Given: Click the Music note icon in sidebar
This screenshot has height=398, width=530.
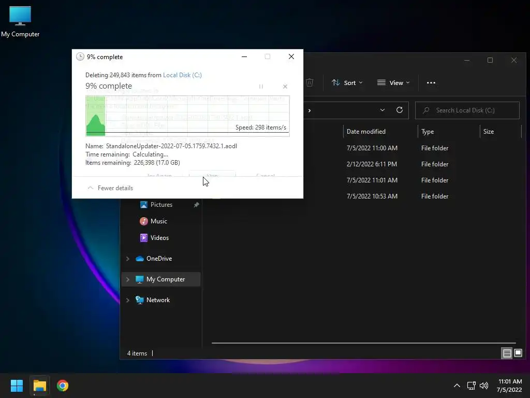Looking at the screenshot, I should pos(144,221).
